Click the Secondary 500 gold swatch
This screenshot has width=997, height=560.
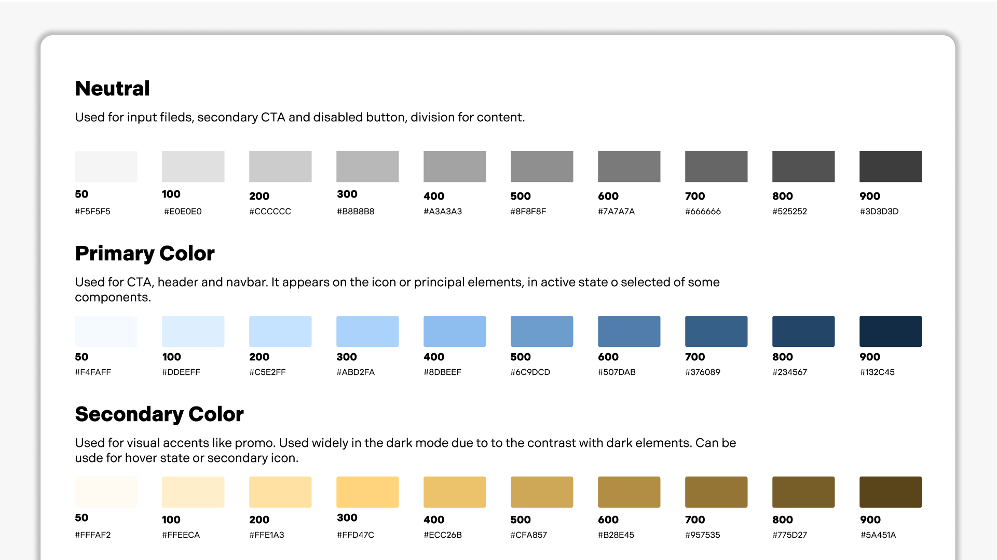pyautogui.click(x=542, y=492)
